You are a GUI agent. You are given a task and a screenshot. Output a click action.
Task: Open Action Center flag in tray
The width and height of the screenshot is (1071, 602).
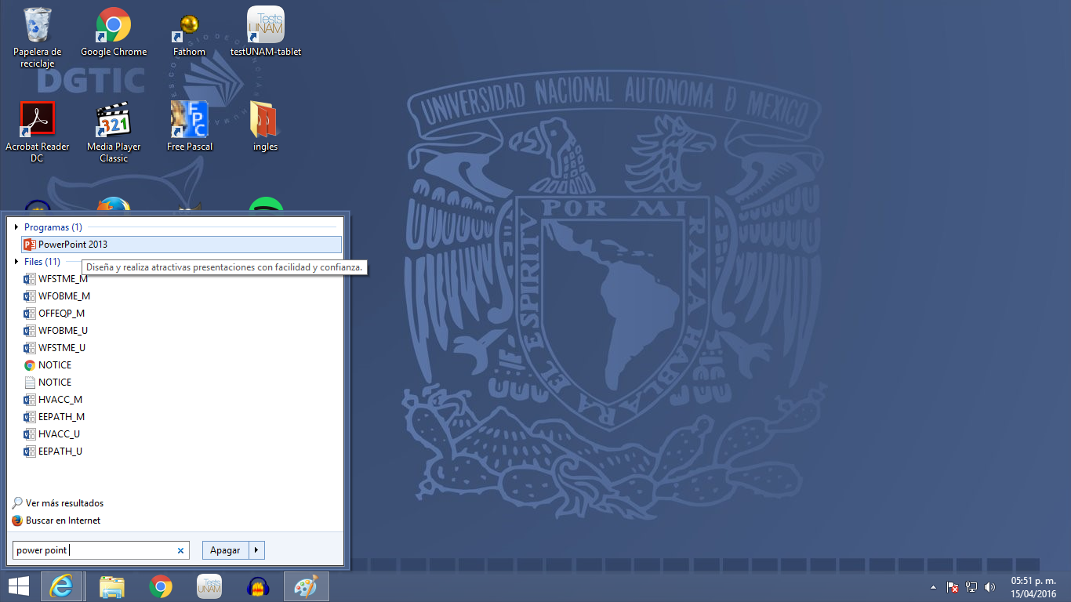953,586
